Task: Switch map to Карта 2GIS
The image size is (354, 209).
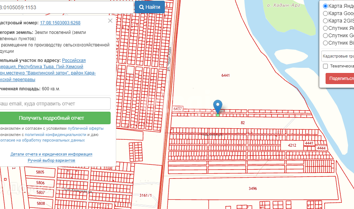Action: point(325,21)
